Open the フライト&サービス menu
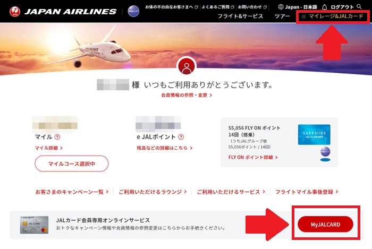The height and width of the screenshot is (249, 372). click(240, 16)
